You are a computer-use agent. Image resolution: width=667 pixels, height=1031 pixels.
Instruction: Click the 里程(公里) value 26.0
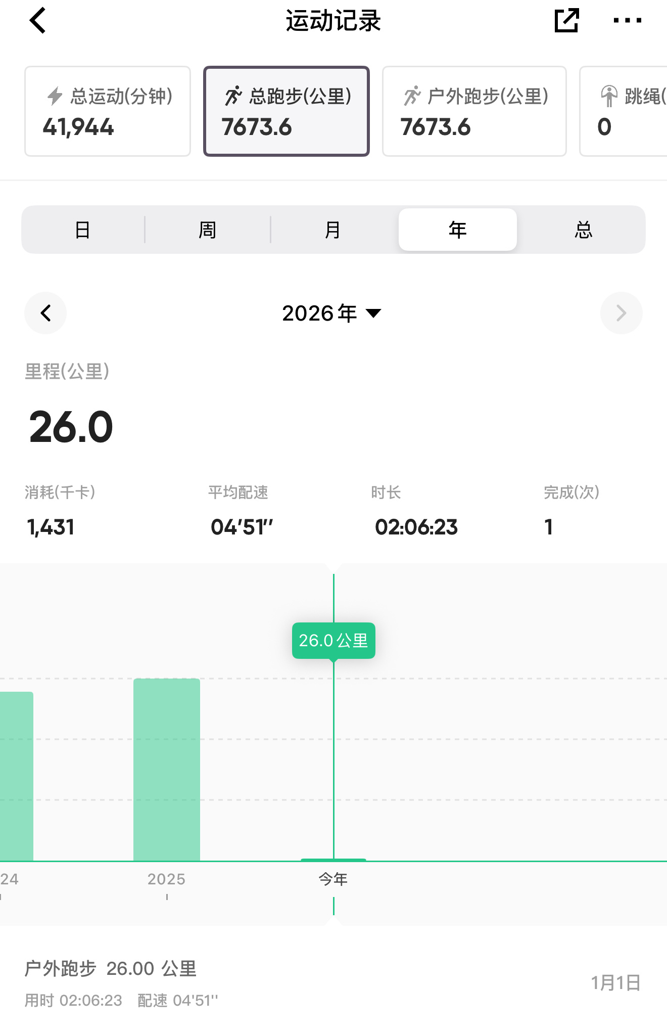pyautogui.click(x=71, y=427)
